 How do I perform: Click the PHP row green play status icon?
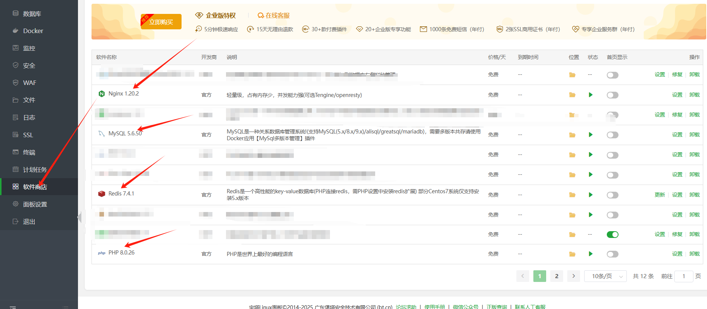pyautogui.click(x=590, y=254)
